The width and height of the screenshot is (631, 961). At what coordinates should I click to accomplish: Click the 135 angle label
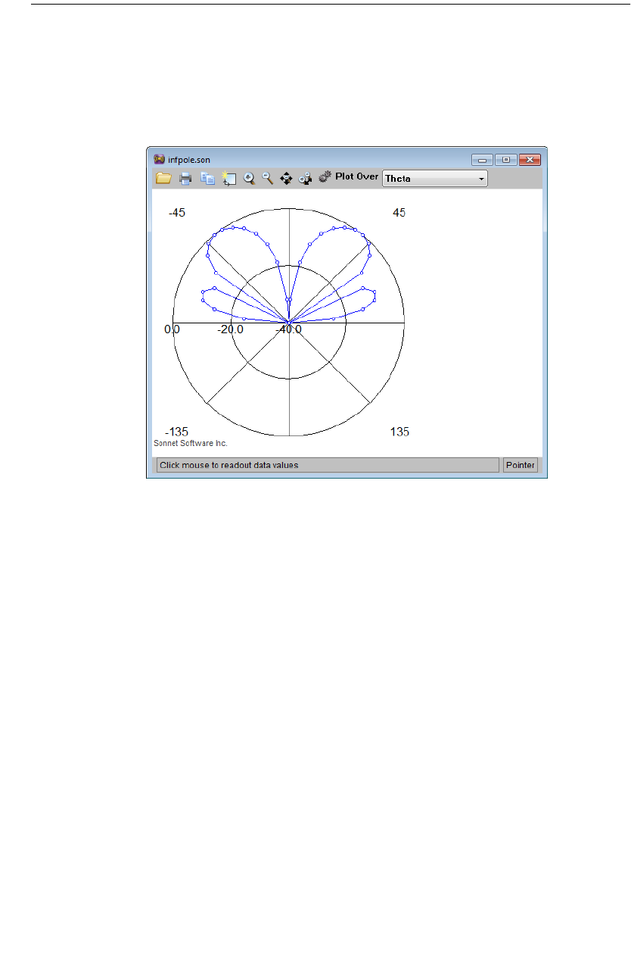pyautogui.click(x=399, y=432)
